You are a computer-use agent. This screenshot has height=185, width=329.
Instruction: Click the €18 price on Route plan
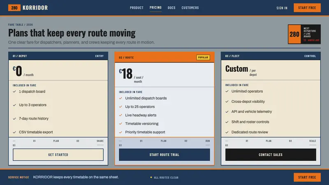(x=126, y=74)
